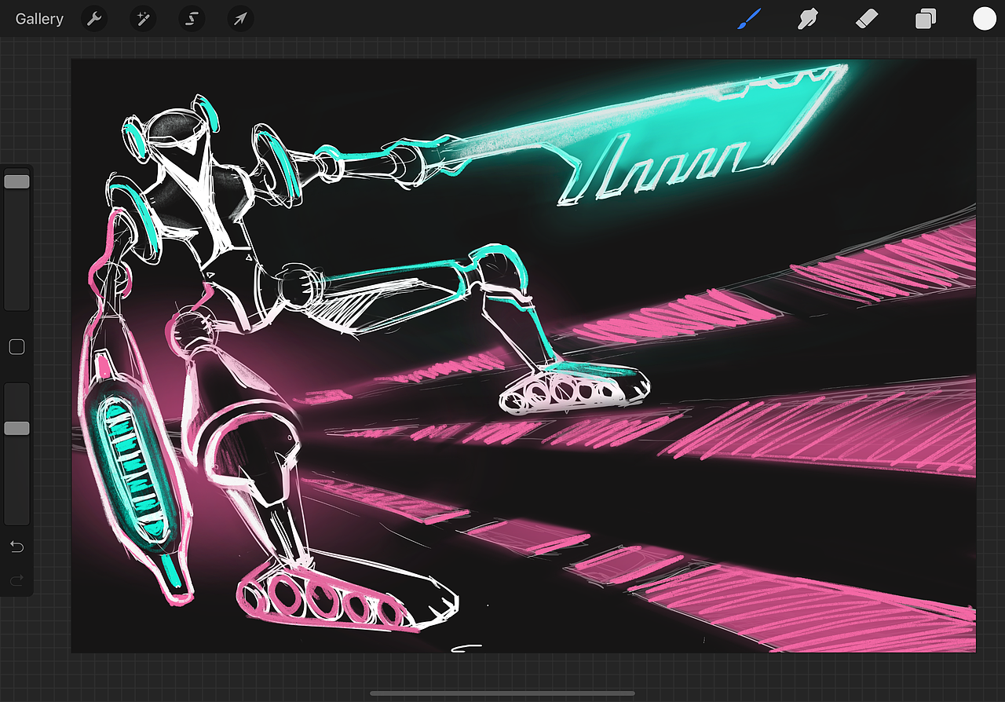Tap the square Modify button on sidebar
This screenshot has height=702, width=1005.
pos(16,347)
